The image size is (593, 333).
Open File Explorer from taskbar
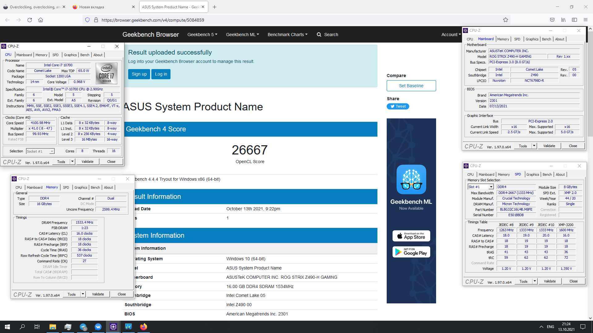coord(53,327)
